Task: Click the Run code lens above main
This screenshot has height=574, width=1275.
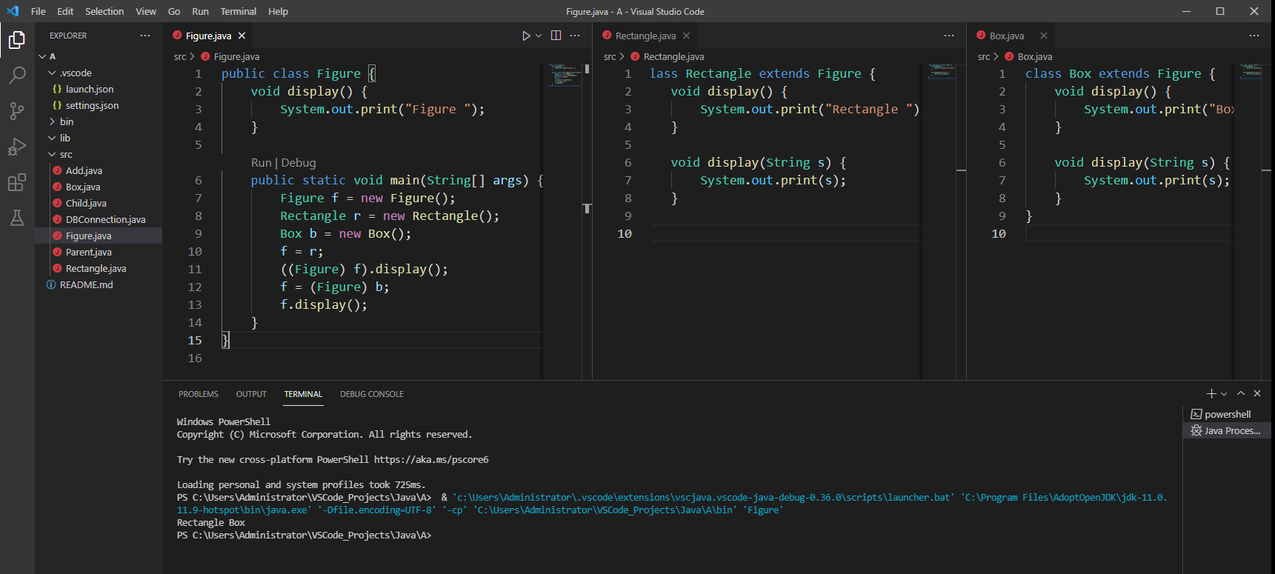Action: click(262, 163)
